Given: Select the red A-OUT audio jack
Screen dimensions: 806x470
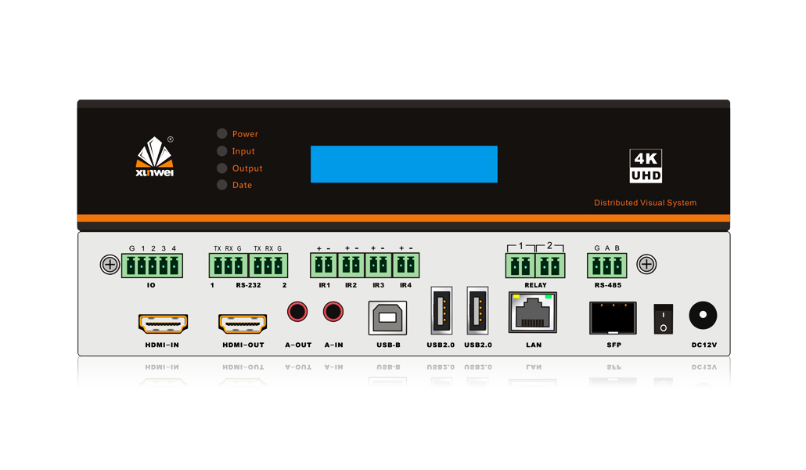Looking at the screenshot, I should 297,313.
